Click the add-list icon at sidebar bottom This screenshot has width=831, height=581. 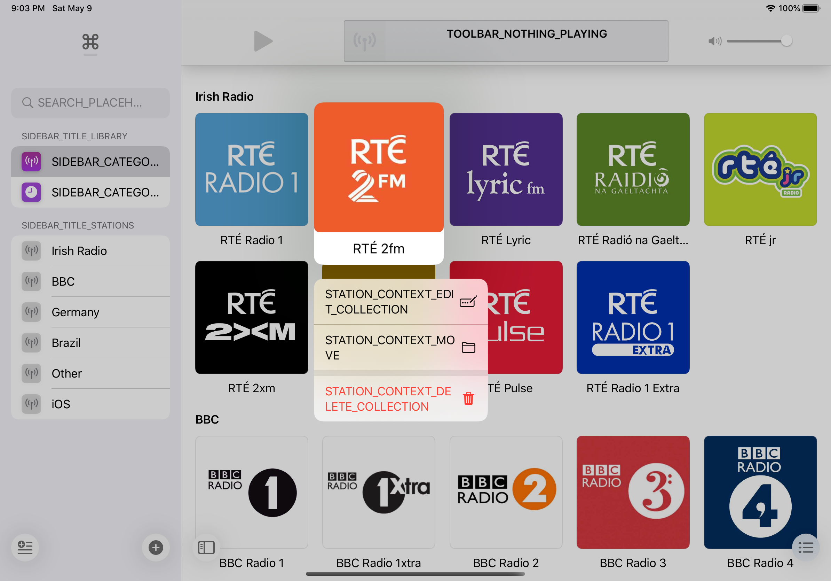pos(25,547)
